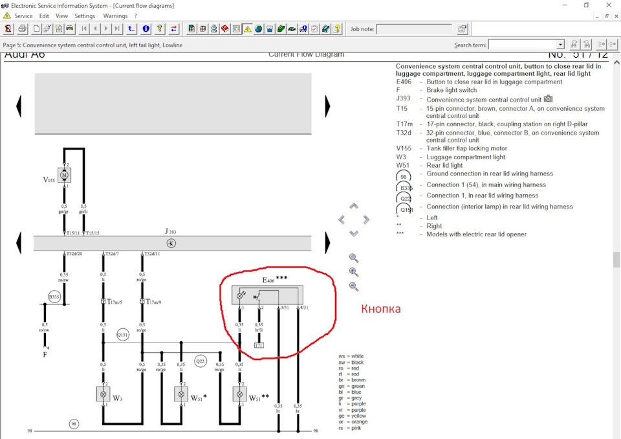Click the blue globe toolbar icon
Viewport: 621px width, 439px height.
click(259, 29)
